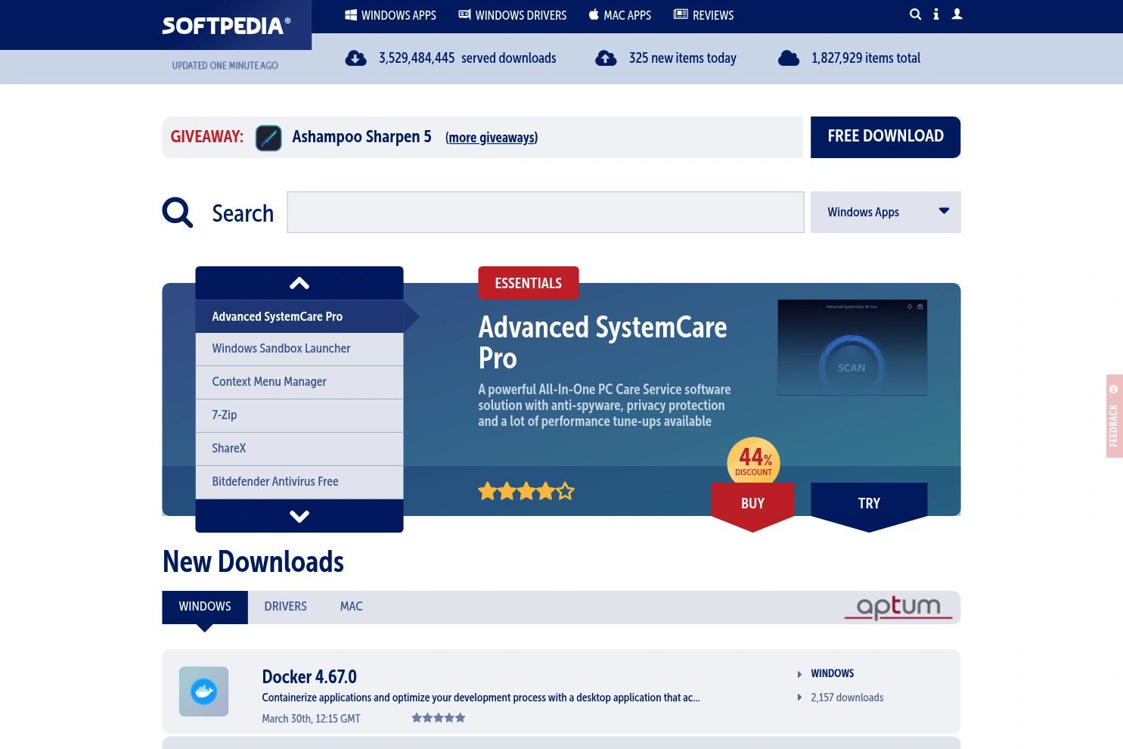Open the Mac Apps menu
Image resolution: width=1123 pixels, height=749 pixels.
pos(620,15)
